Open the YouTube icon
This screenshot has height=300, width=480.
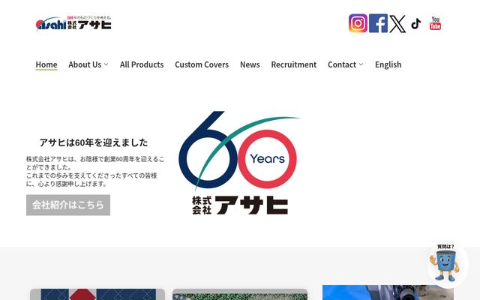[x=435, y=23]
